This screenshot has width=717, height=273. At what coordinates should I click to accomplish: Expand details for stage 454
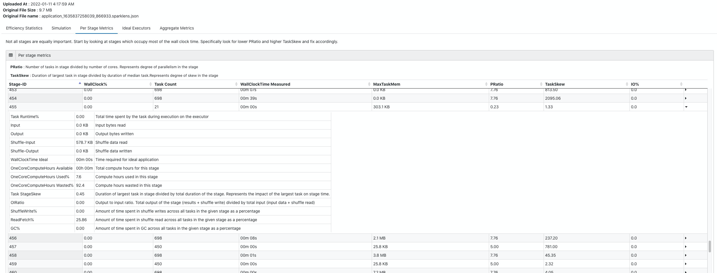pyautogui.click(x=686, y=98)
